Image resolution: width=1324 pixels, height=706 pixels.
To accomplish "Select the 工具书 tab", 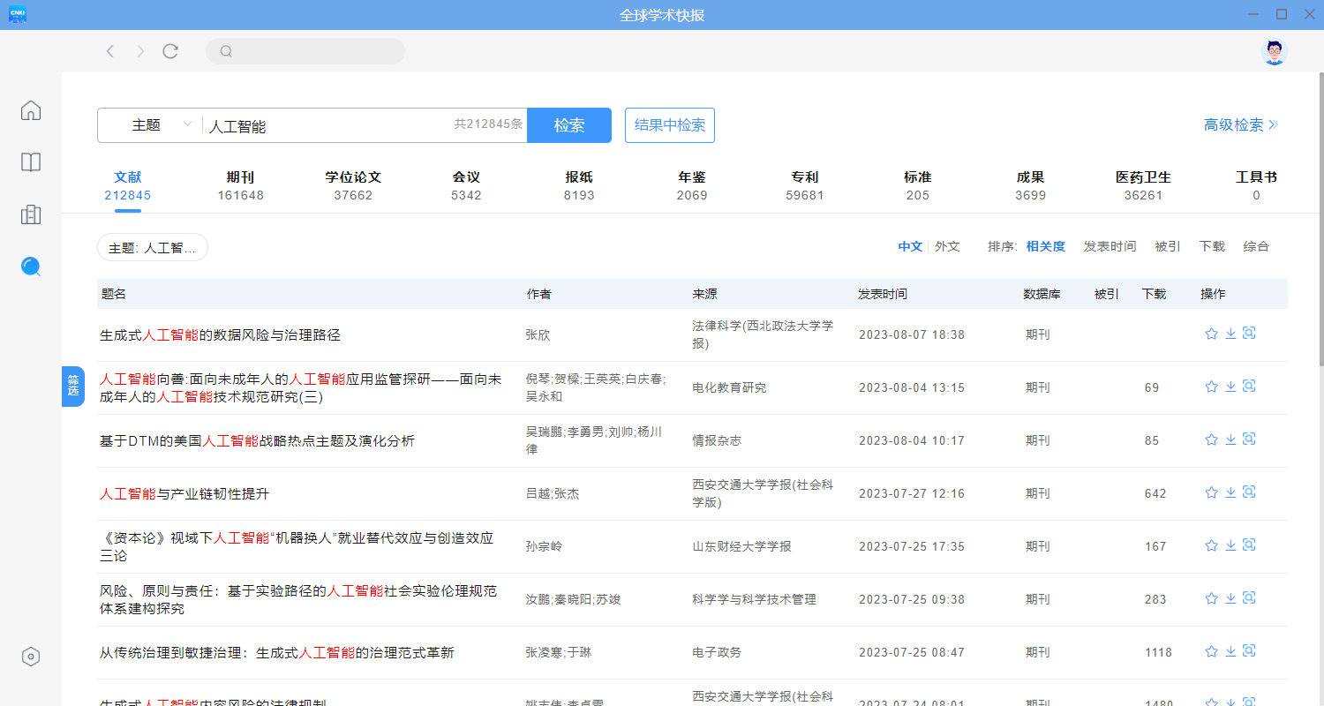I will coord(1256,185).
